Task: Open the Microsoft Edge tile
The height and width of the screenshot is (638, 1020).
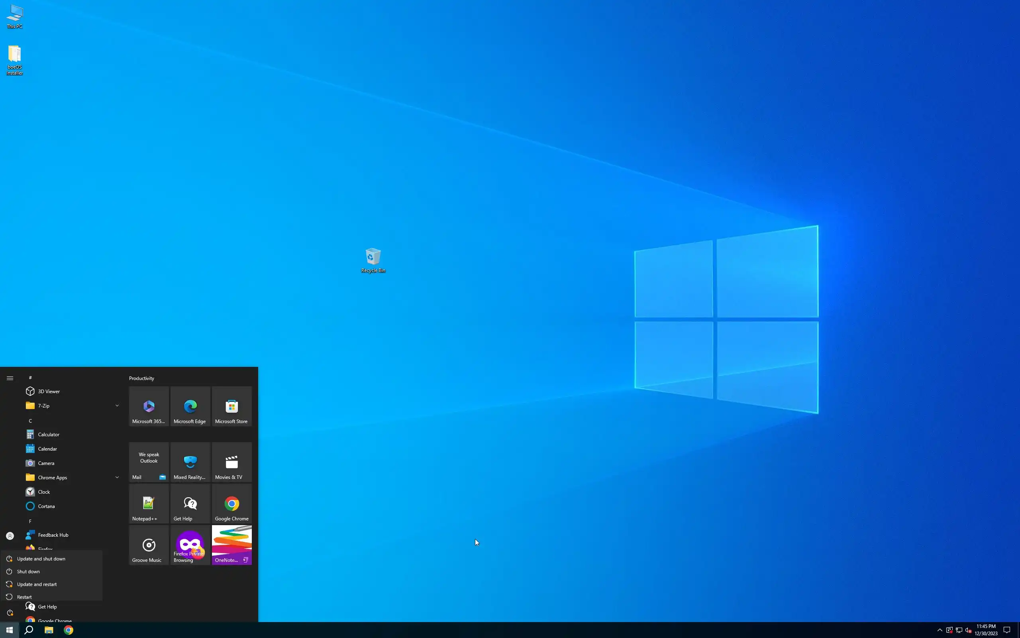Action: [x=190, y=406]
